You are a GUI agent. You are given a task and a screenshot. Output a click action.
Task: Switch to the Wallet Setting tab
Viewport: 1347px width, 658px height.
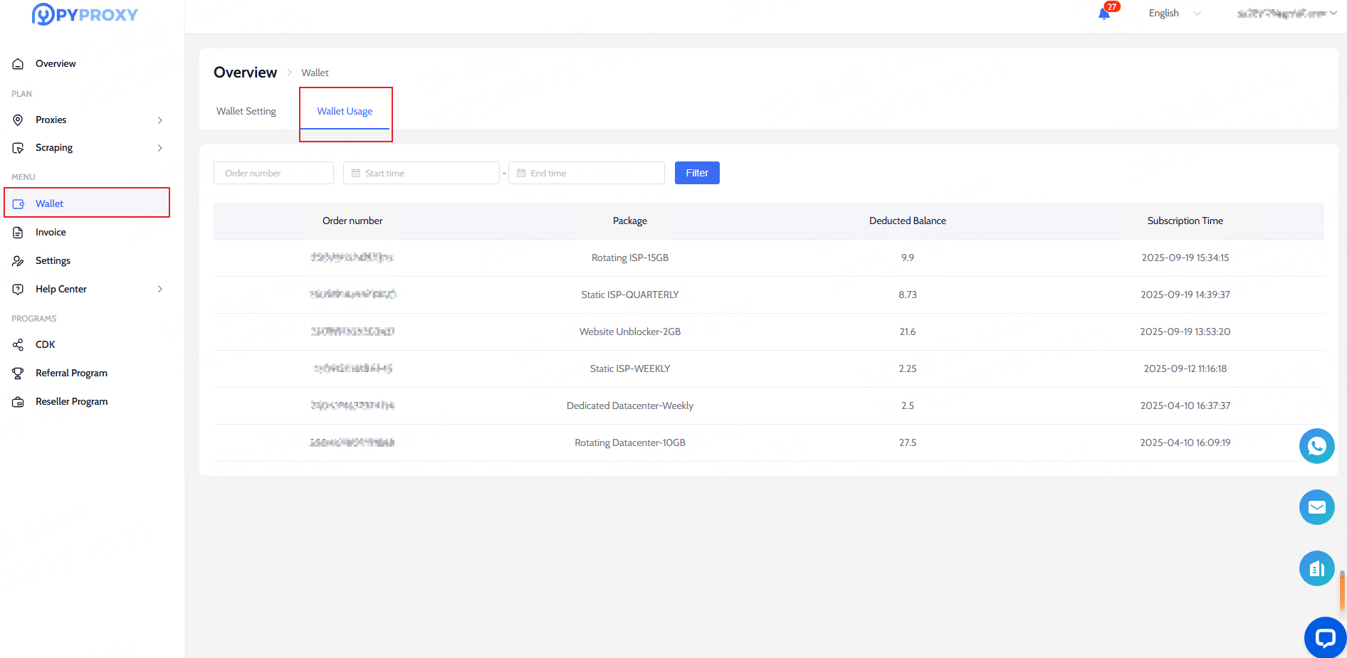(x=246, y=112)
